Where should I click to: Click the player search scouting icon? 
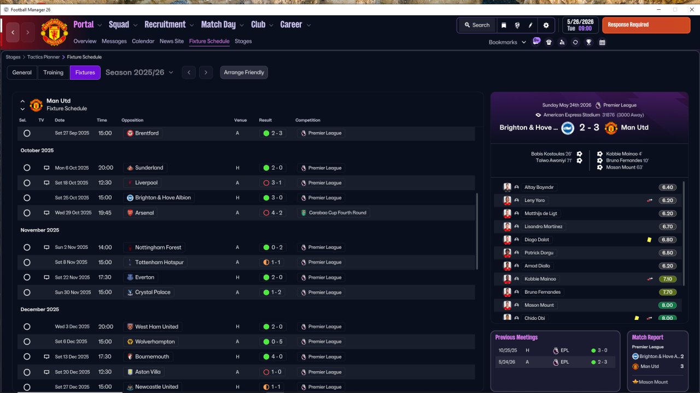pyautogui.click(x=562, y=42)
